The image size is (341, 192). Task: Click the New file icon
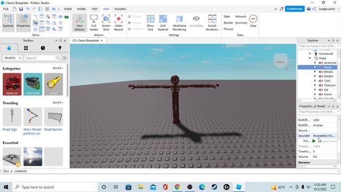14,9
